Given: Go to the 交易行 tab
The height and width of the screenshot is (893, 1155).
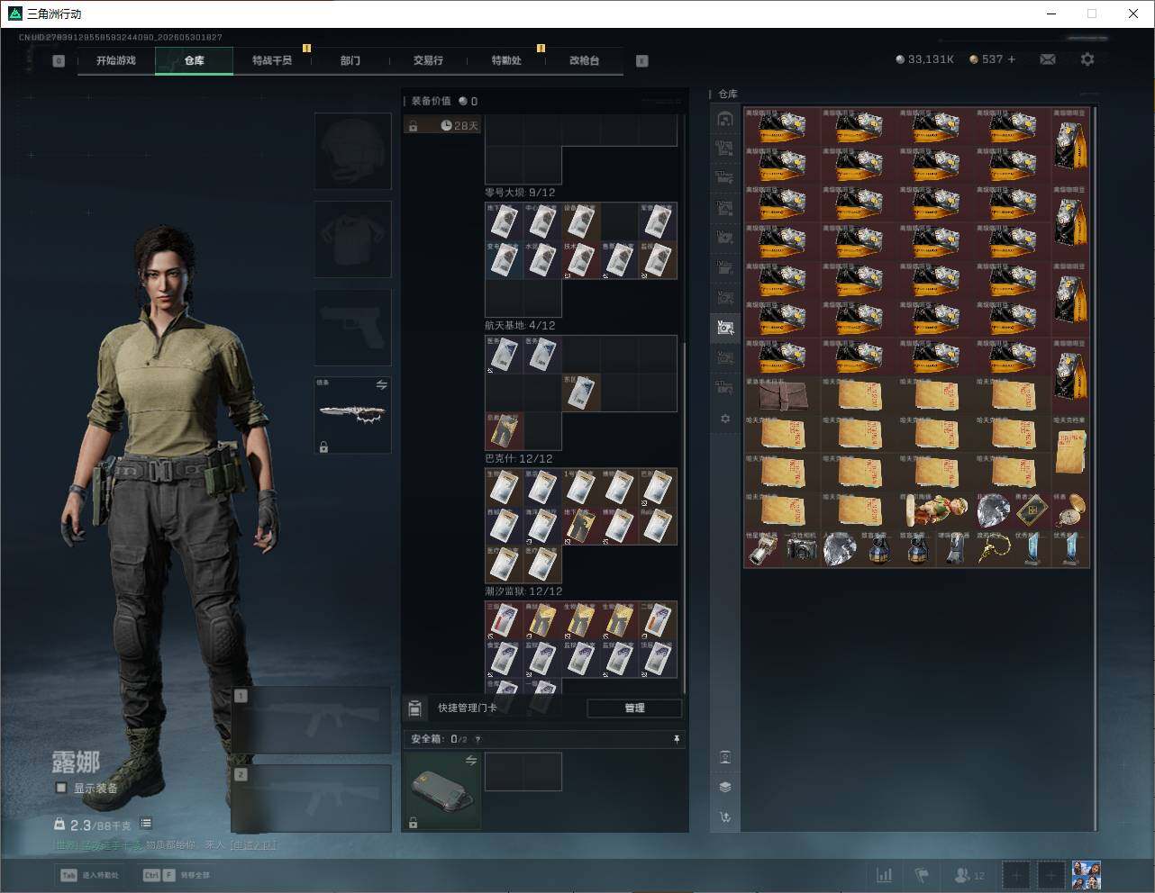Looking at the screenshot, I should [x=428, y=60].
